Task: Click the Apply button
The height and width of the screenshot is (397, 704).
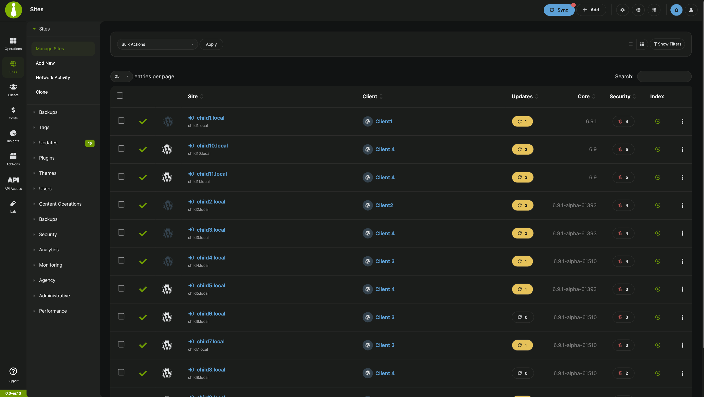Action: [x=211, y=44]
